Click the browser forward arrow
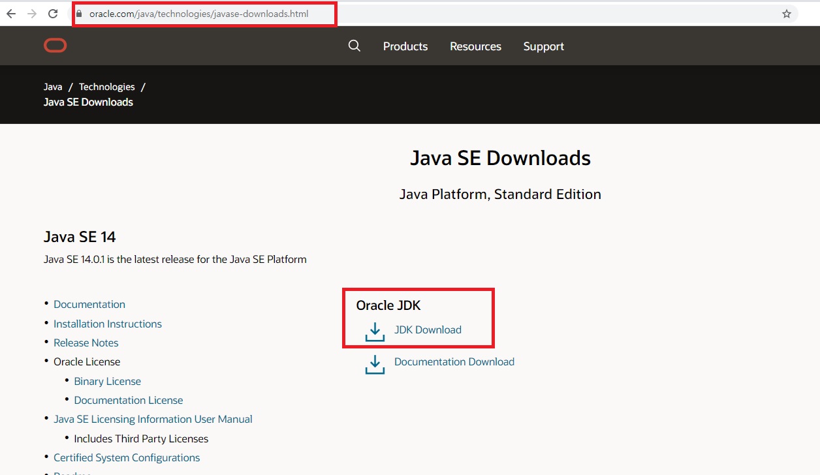Screen dimensions: 820x475 pyautogui.click(x=32, y=14)
